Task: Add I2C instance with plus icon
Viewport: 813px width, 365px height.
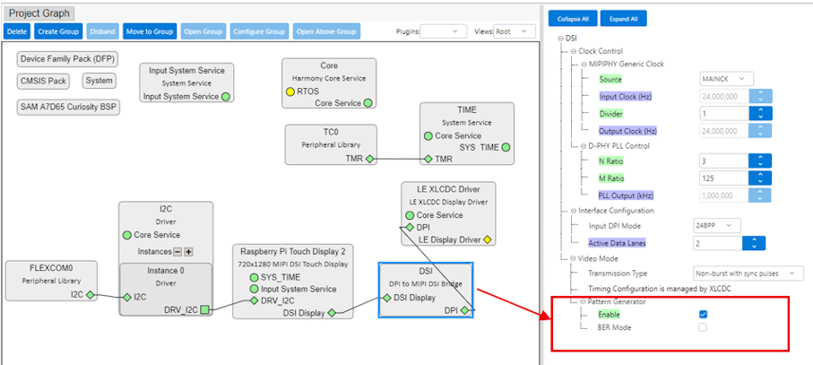Action: pyautogui.click(x=188, y=252)
